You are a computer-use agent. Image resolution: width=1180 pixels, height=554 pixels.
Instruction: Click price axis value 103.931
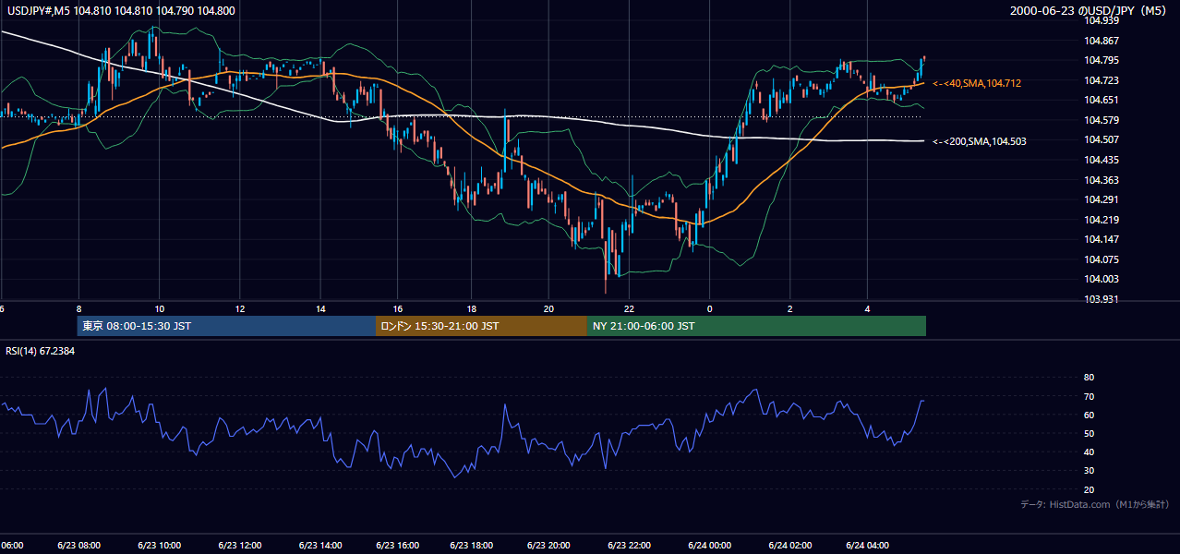point(1102,299)
